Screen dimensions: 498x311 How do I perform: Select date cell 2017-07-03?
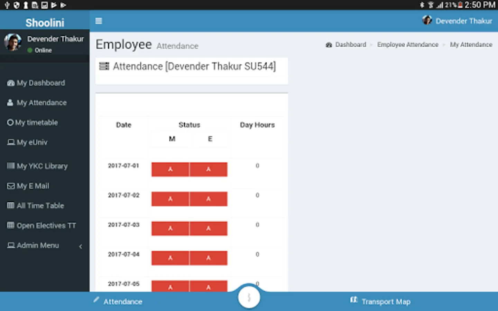click(123, 225)
